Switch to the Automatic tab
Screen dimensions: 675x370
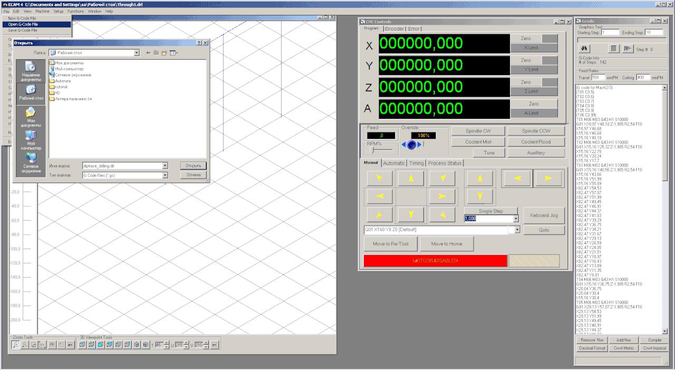coord(394,163)
